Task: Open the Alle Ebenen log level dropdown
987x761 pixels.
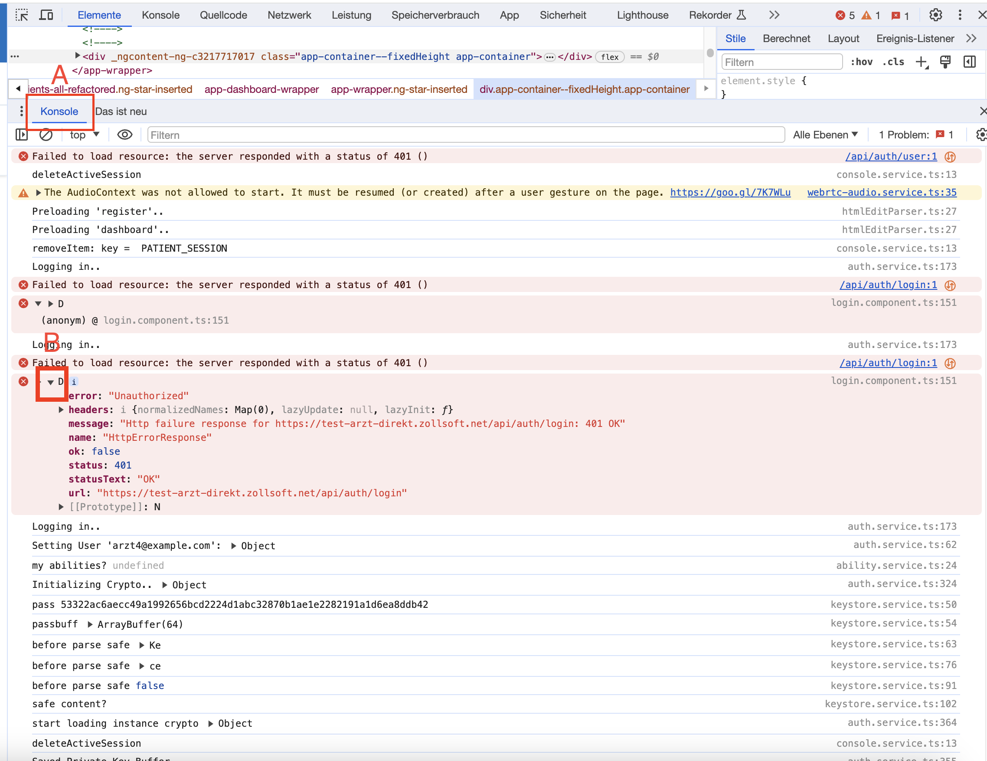Action: coord(825,135)
